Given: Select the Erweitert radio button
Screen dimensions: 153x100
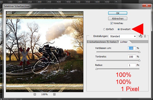Looking at the screenshot, I should tap(119, 29).
